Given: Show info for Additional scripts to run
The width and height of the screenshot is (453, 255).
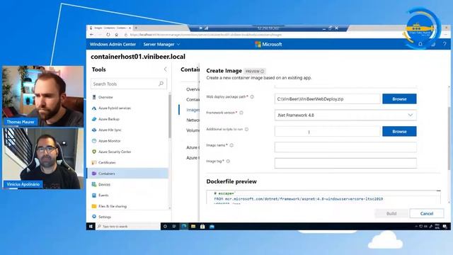Looking at the screenshot, I should [x=246, y=130].
